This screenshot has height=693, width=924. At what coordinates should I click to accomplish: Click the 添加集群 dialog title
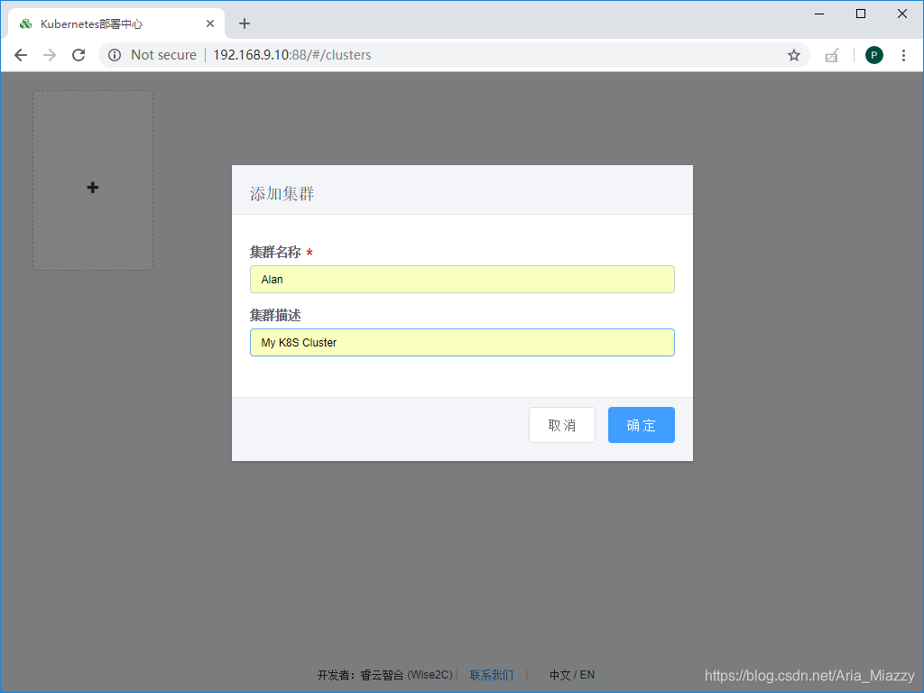[282, 193]
